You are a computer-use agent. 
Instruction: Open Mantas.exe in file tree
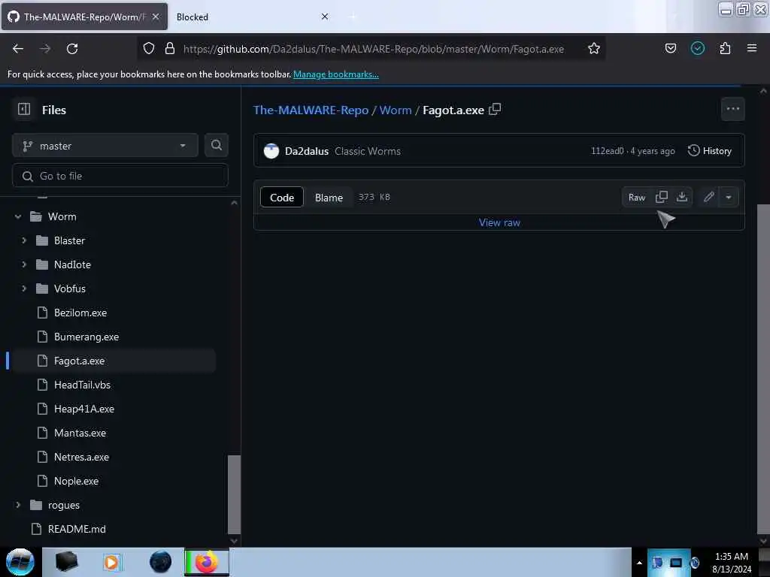[x=80, y=433]
